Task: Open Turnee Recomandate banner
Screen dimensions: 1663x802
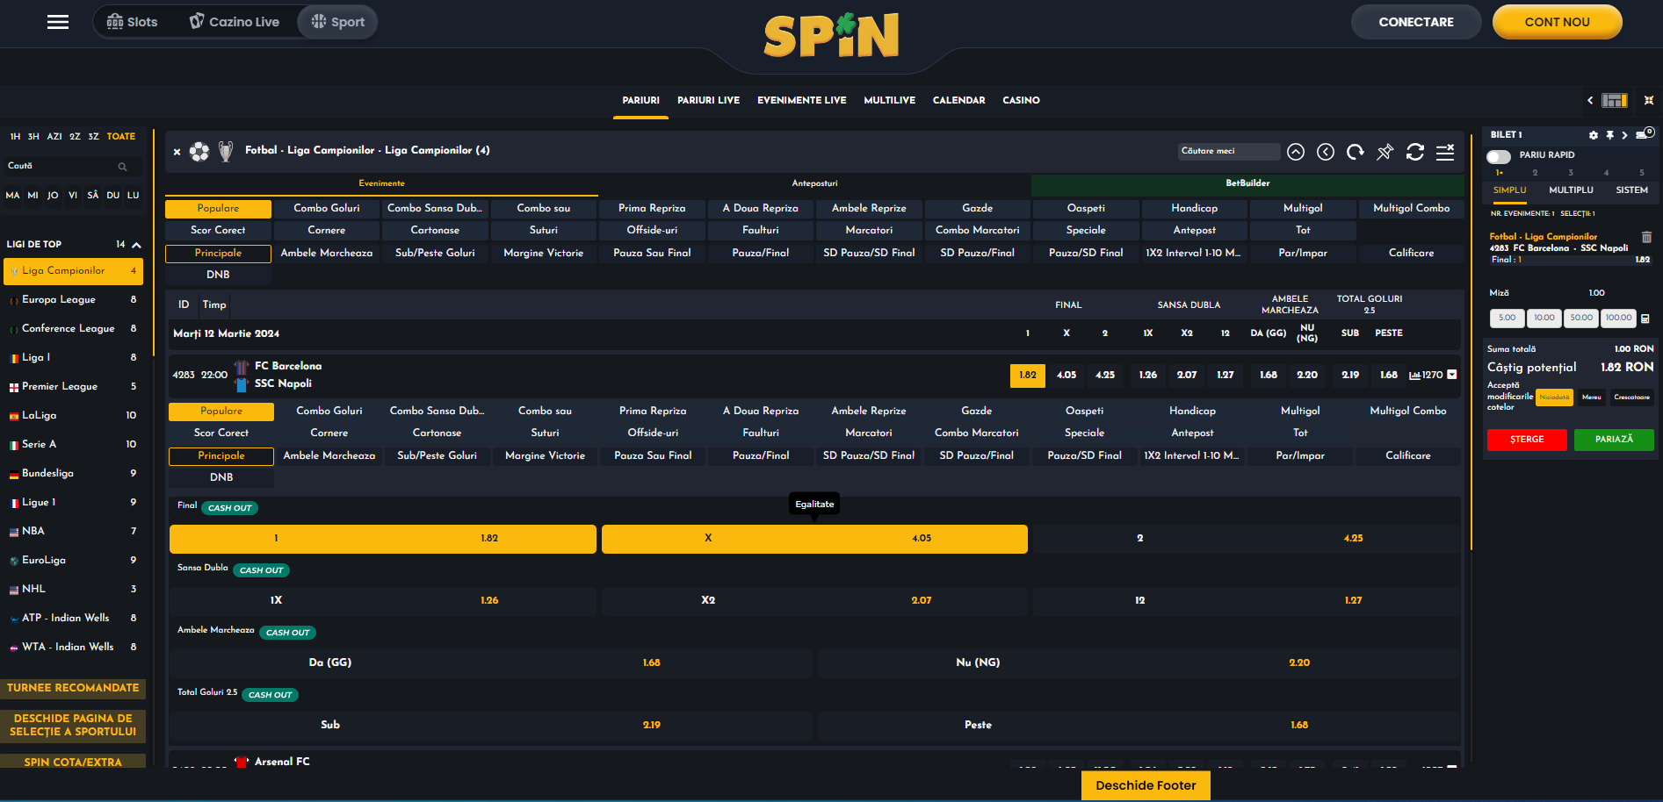Action: coord(73,689)
